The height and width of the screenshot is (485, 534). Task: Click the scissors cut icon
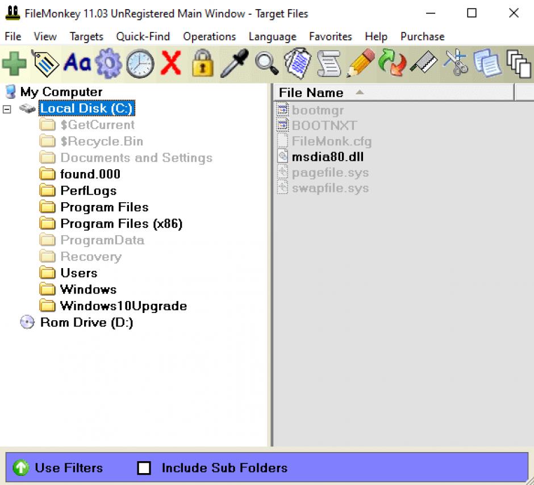pyautogui.click(x=456, y=62)
